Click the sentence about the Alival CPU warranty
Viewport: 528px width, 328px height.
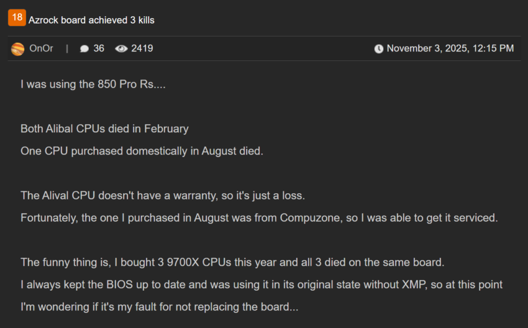(163, 196)
